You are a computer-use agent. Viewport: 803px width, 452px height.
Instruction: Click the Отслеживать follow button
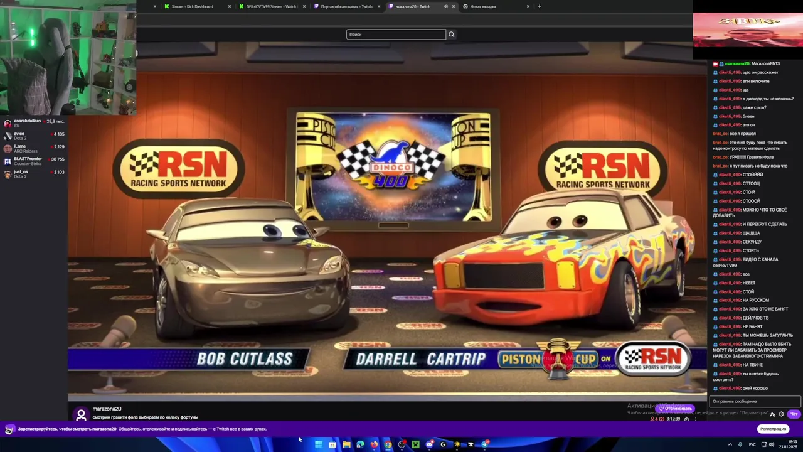click(675, 409)
